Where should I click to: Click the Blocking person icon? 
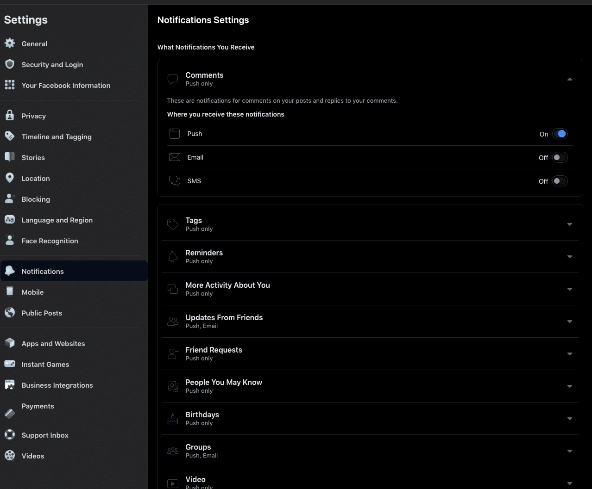click(x=10, y=199)
